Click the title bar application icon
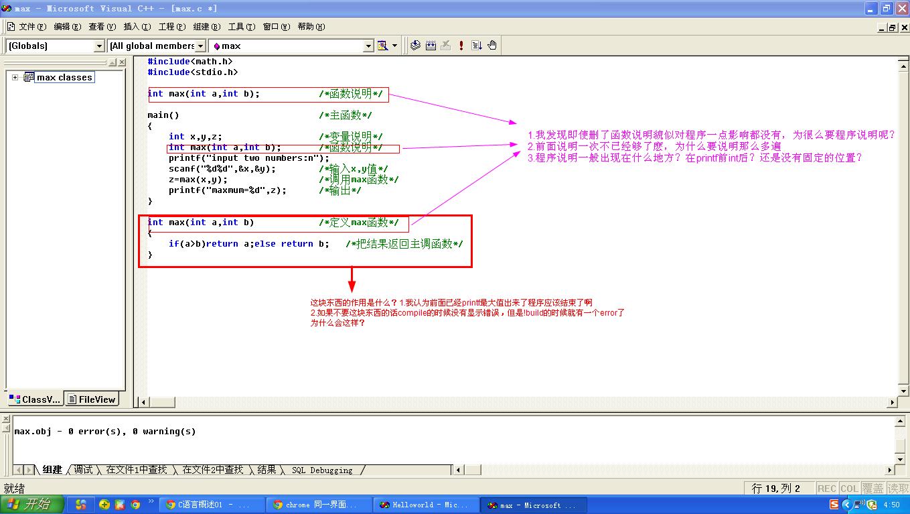The height and width of the screenshot is (514, 910). pos(6,8)
